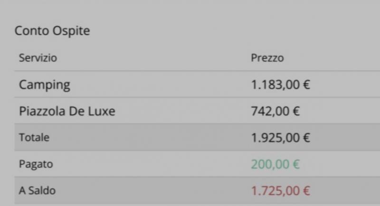Click the euro symbol in the Camping price

306,85
